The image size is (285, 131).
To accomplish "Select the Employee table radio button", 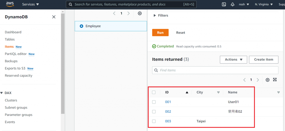I will [82, 26].
